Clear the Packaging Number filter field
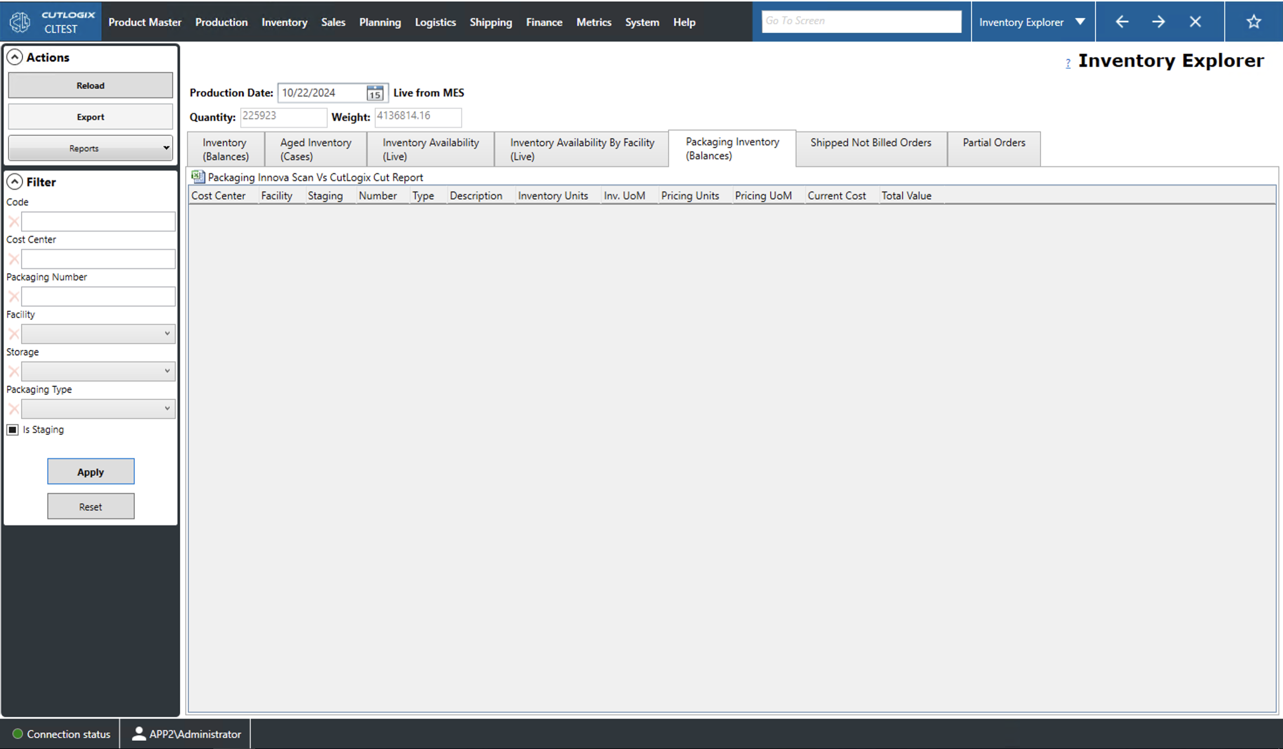The image size is (1283, 749). pos(13,295)
